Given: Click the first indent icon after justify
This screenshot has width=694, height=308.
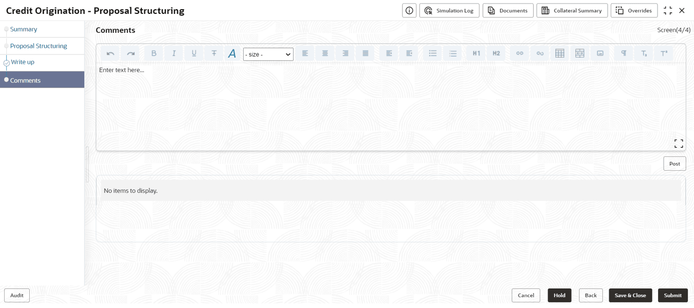Looking at the screenshot, I should click(389, 53).
